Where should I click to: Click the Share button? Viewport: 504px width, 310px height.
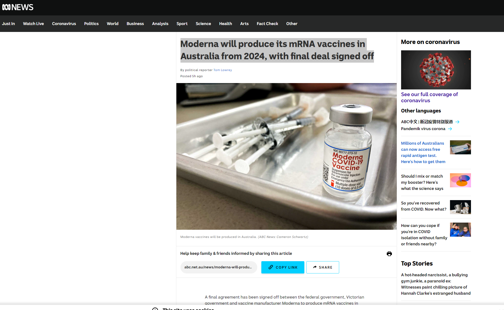(x=323, y=267)
